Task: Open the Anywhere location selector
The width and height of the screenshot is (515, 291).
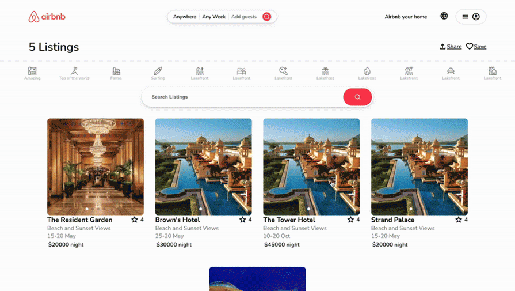Action: coord(185,17)
